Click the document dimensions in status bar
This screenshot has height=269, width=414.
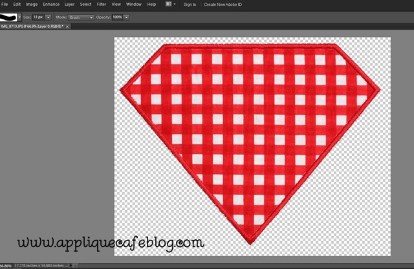click(41, 266)
